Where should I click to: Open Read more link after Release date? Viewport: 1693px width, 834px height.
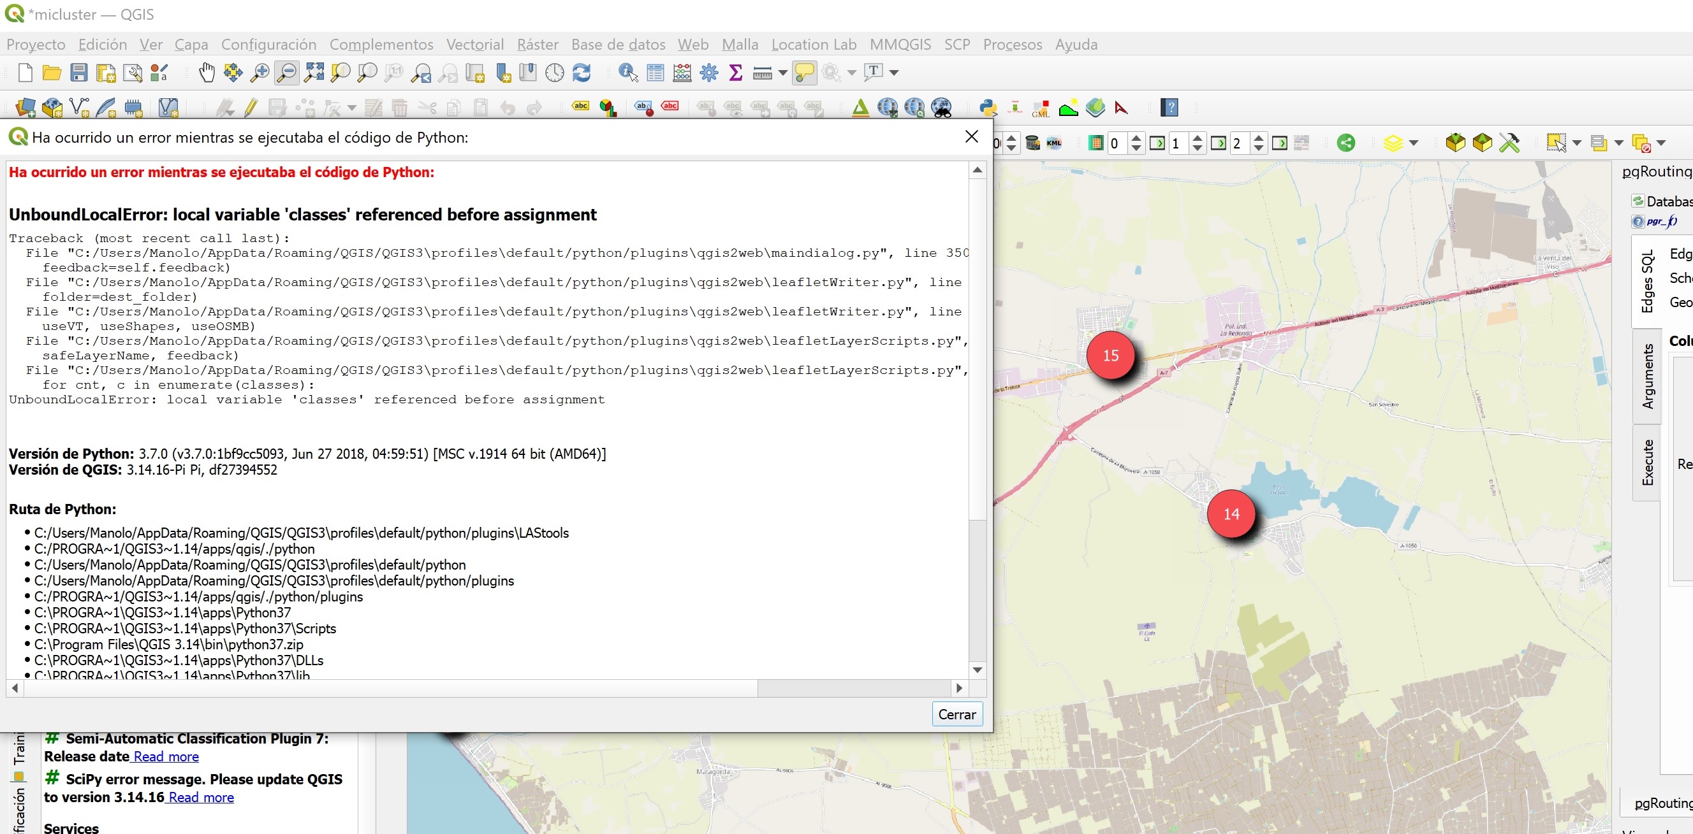point(166,756)
